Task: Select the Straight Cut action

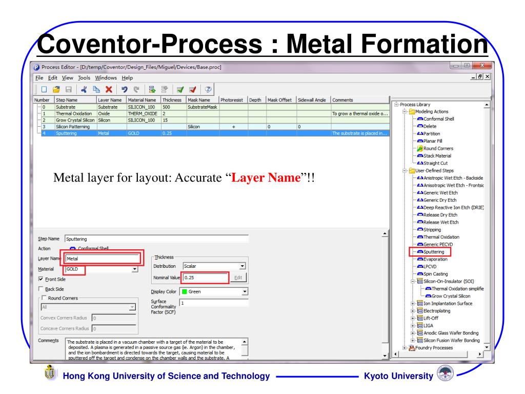Action: click(x=435, y=163)
